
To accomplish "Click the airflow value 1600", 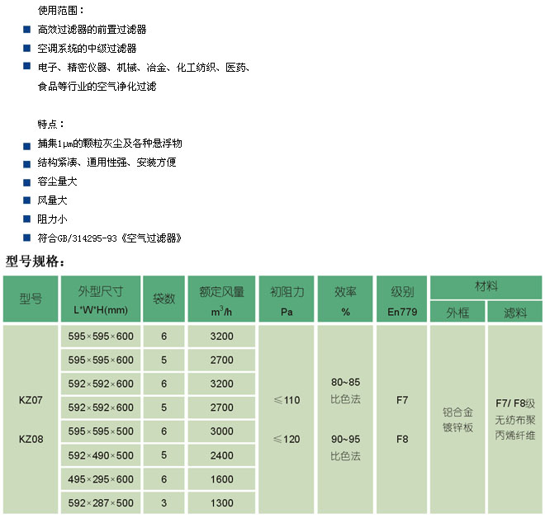I will (x=222, y=479).
